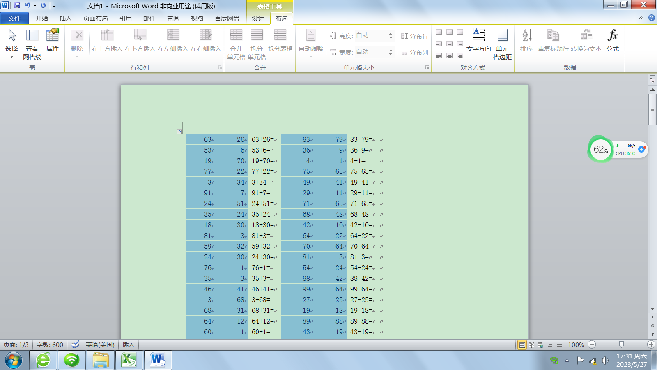Click 分布行 (Distribute Rows)
This screenshot has height=370, width=657.
(x=415, y=36)
